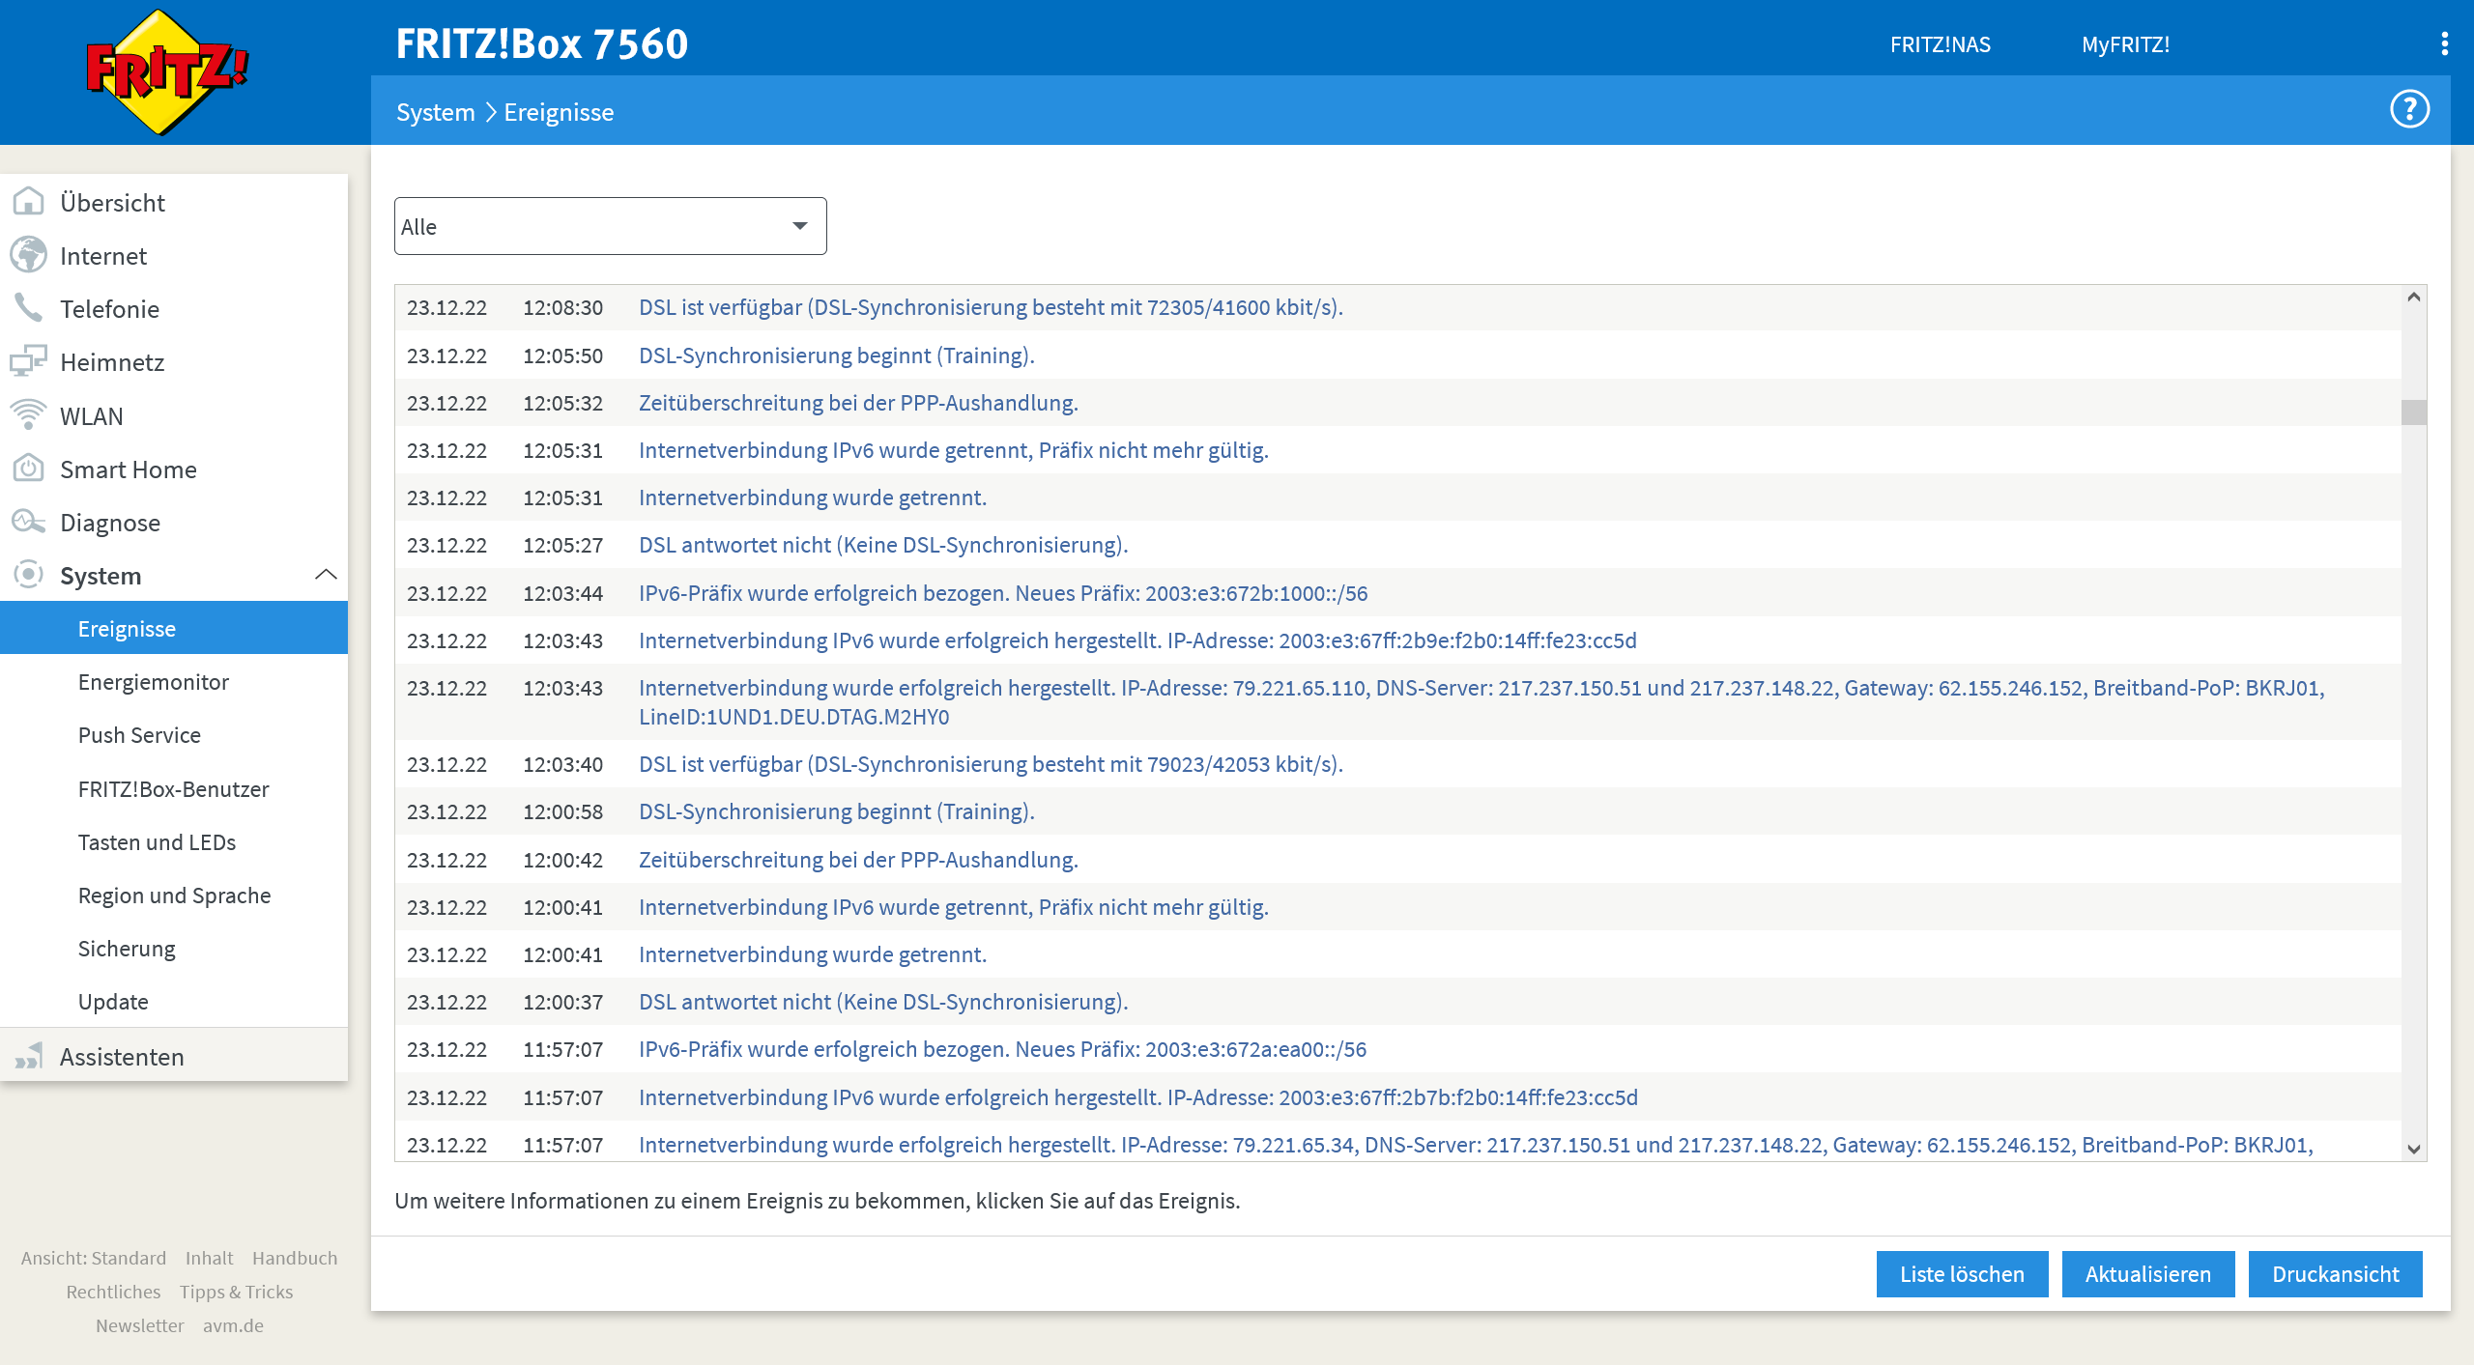Open the avm.de footer link

233,1325
